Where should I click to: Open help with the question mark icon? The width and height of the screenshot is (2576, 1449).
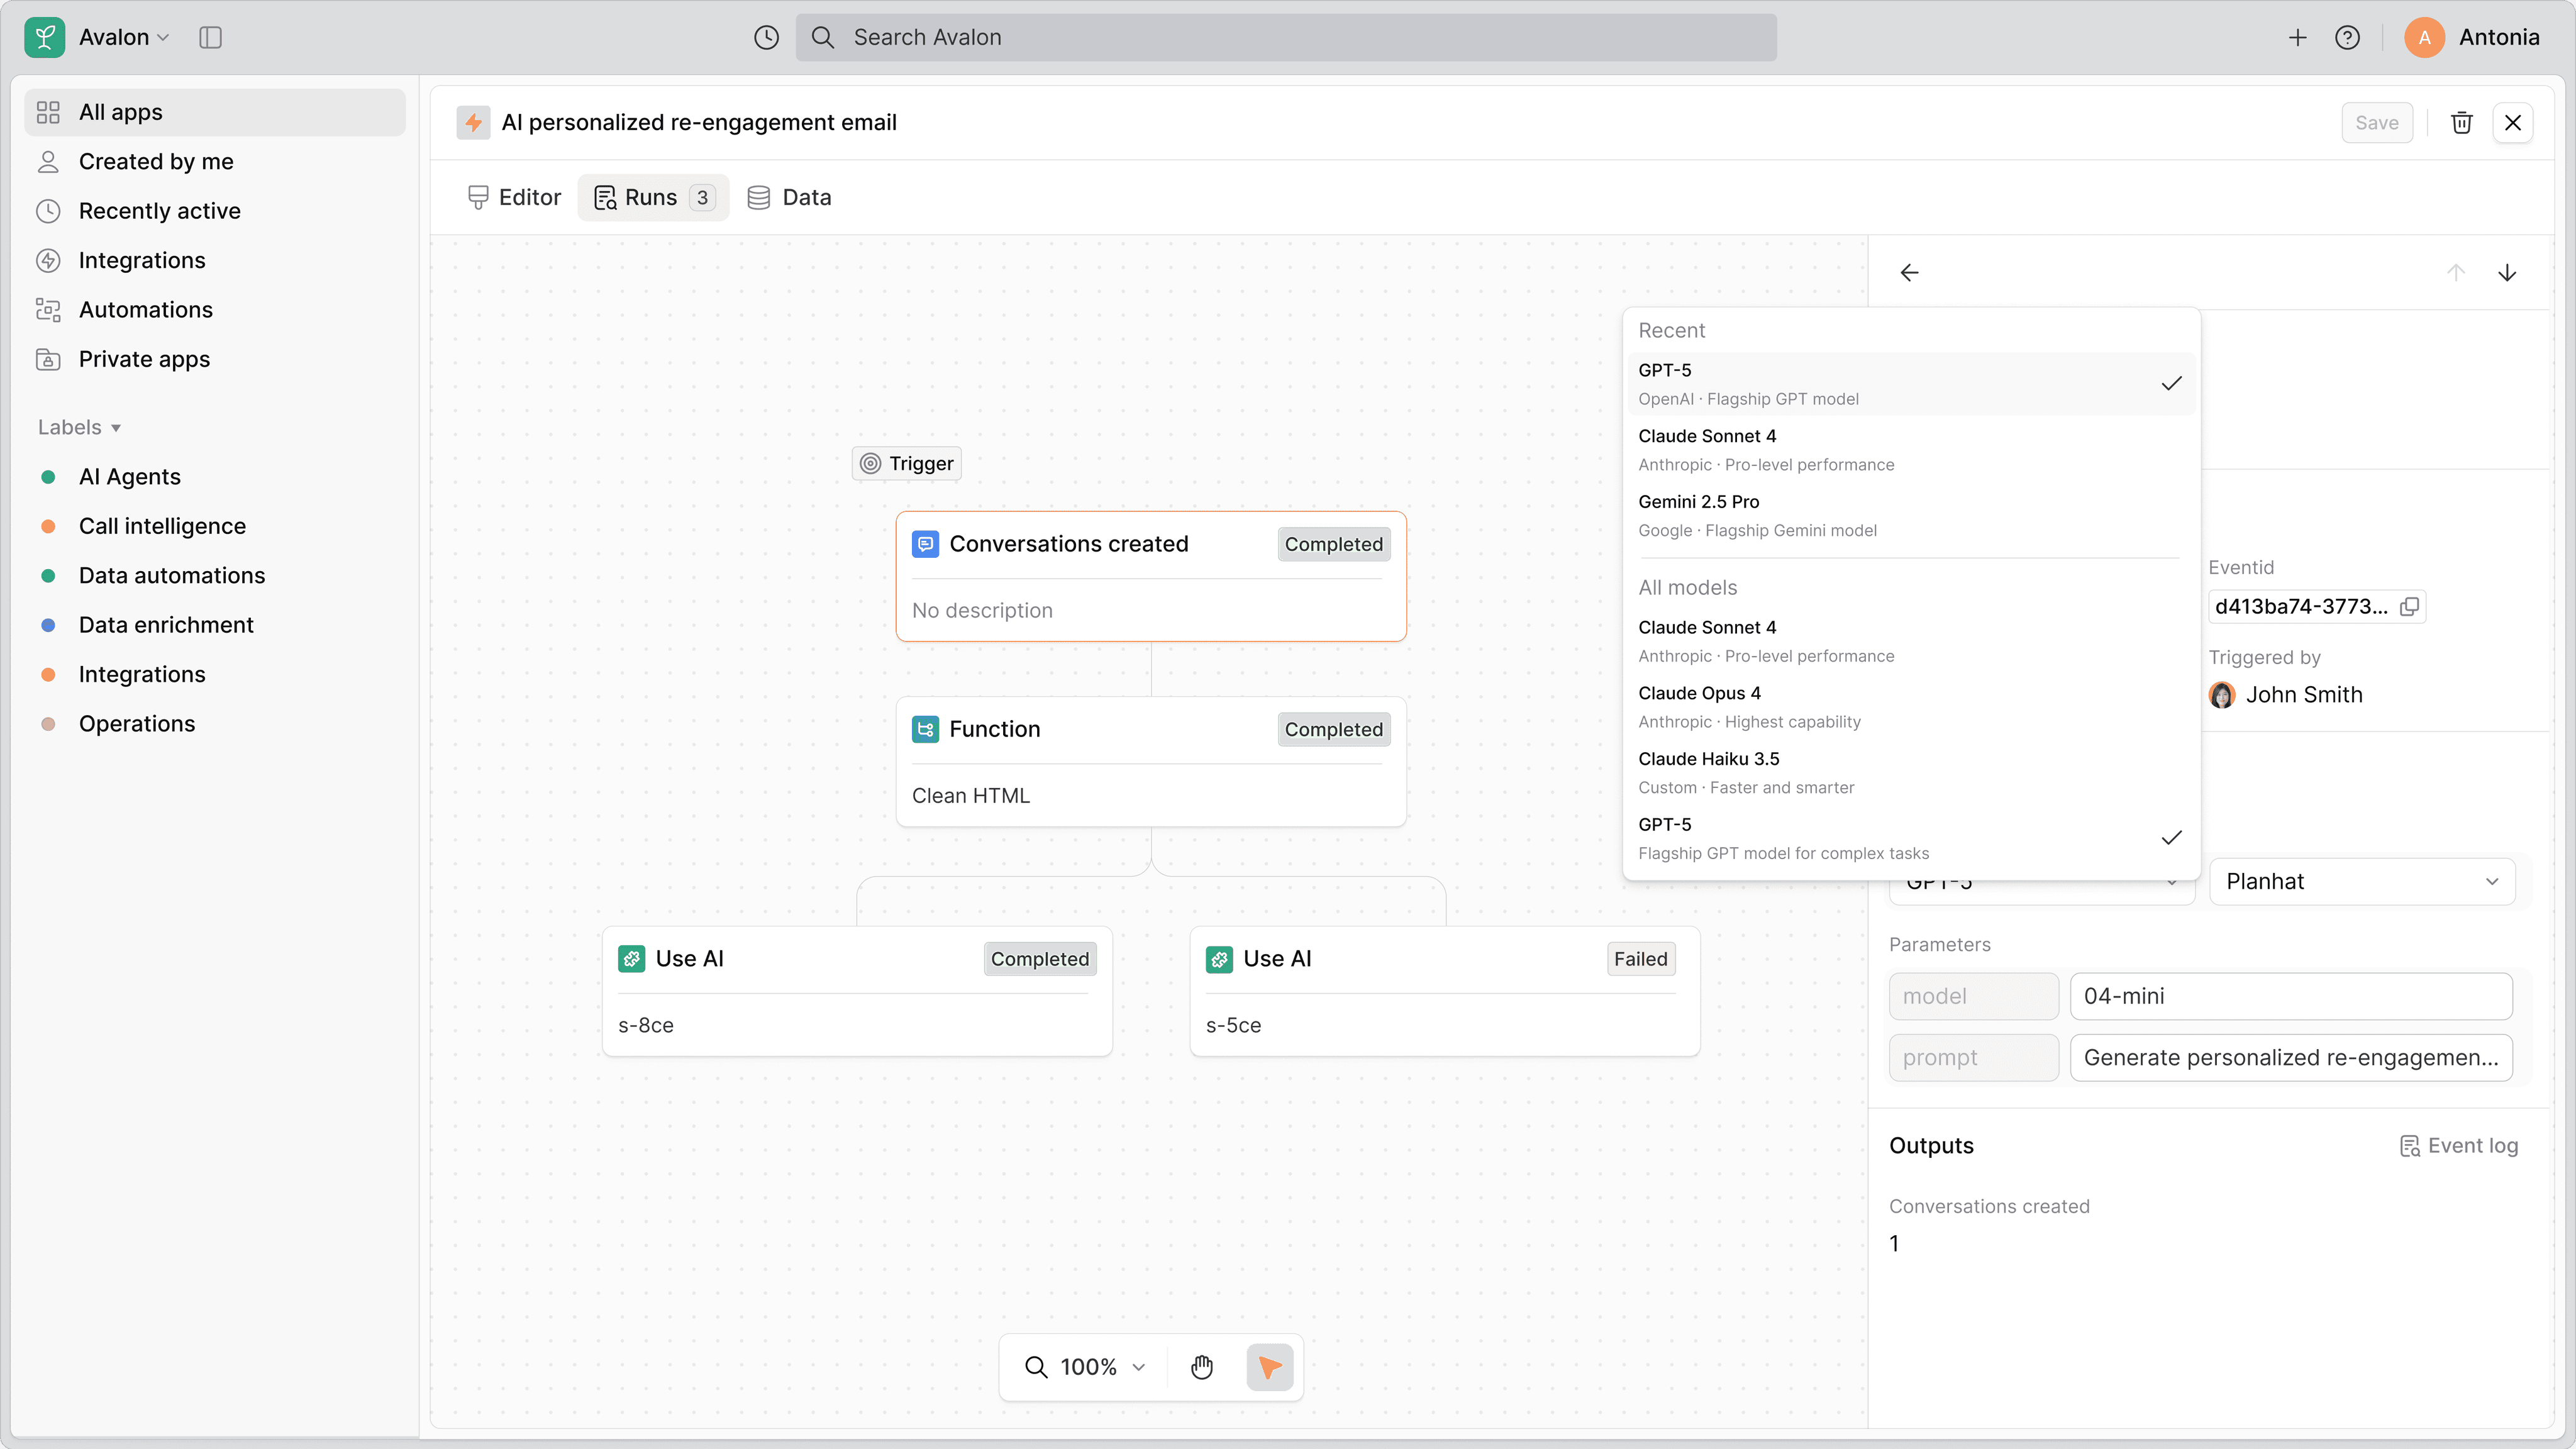coord(2348,37)
